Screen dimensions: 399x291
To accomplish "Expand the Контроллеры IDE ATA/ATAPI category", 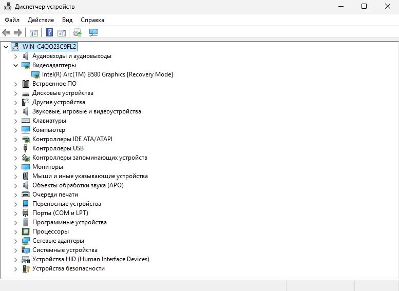I will click(x=16, y=140).
